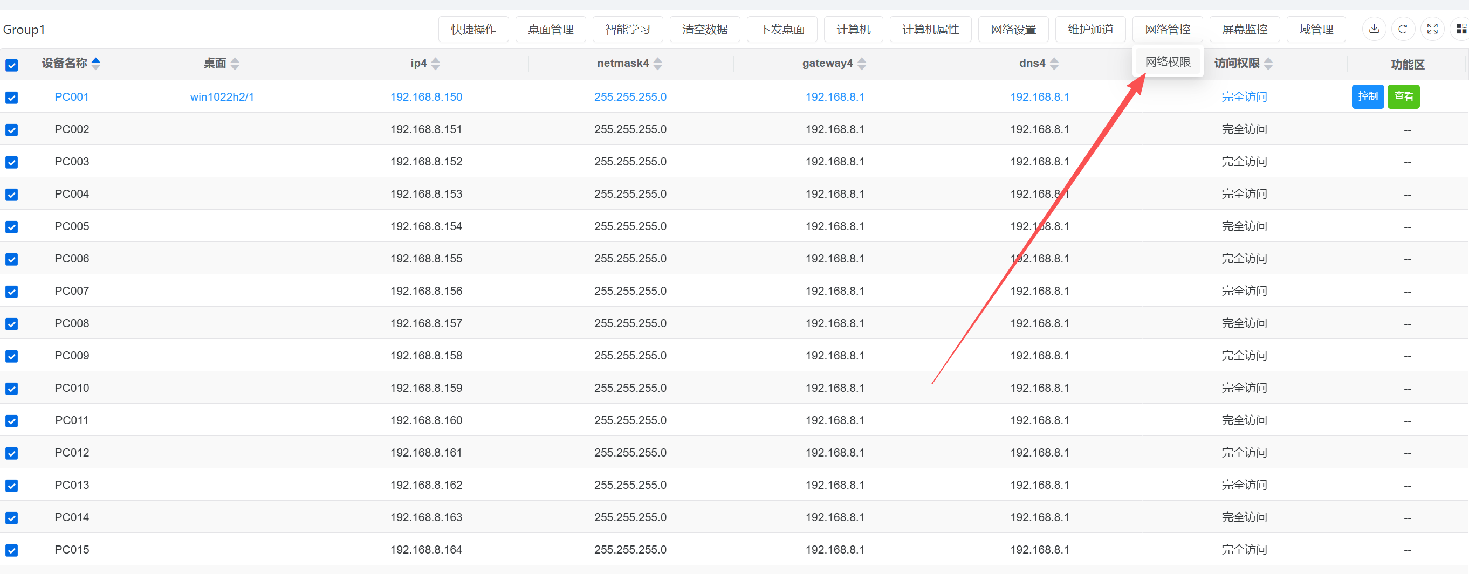This screenshot has height=574, width=1469.
Task: Click the refresh table icon
Action: (1403, 29)
